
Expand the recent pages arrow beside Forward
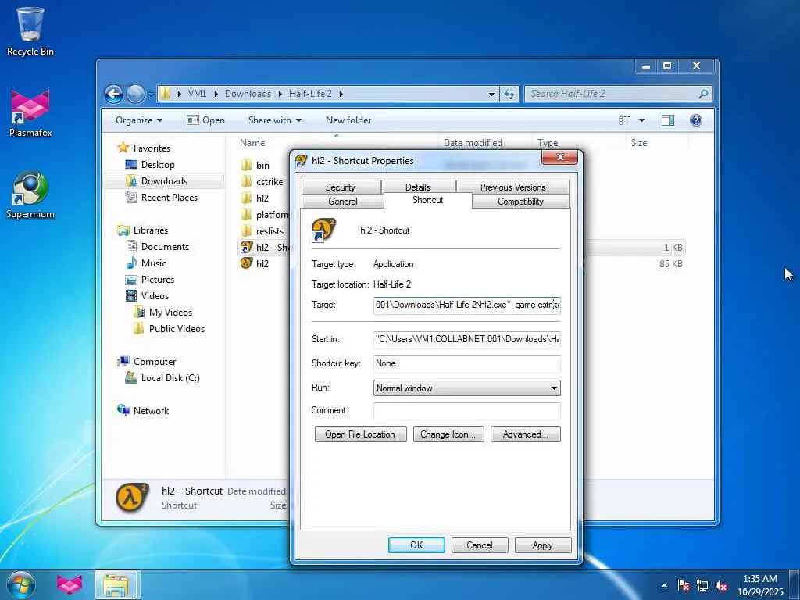pos(151,95)
